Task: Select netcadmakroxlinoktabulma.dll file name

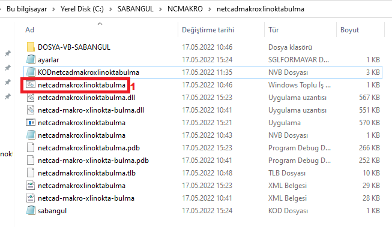Action: [x=86, y=98]
